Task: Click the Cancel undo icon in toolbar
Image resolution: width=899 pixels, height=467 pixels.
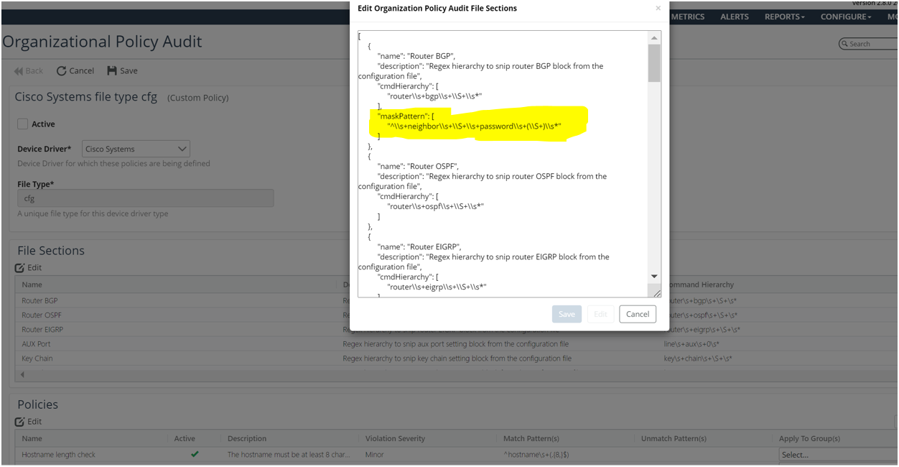Action: point(62,71)
